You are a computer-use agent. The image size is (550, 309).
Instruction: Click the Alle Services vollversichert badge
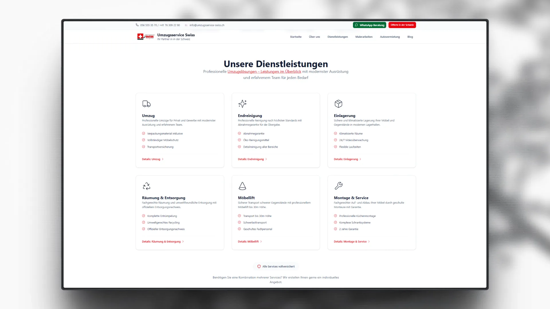point(276,266)
